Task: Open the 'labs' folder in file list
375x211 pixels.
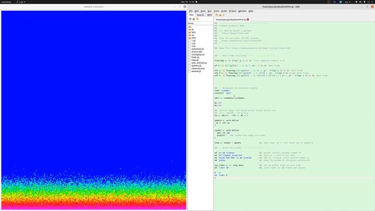Action: click(x=192, y=32)
